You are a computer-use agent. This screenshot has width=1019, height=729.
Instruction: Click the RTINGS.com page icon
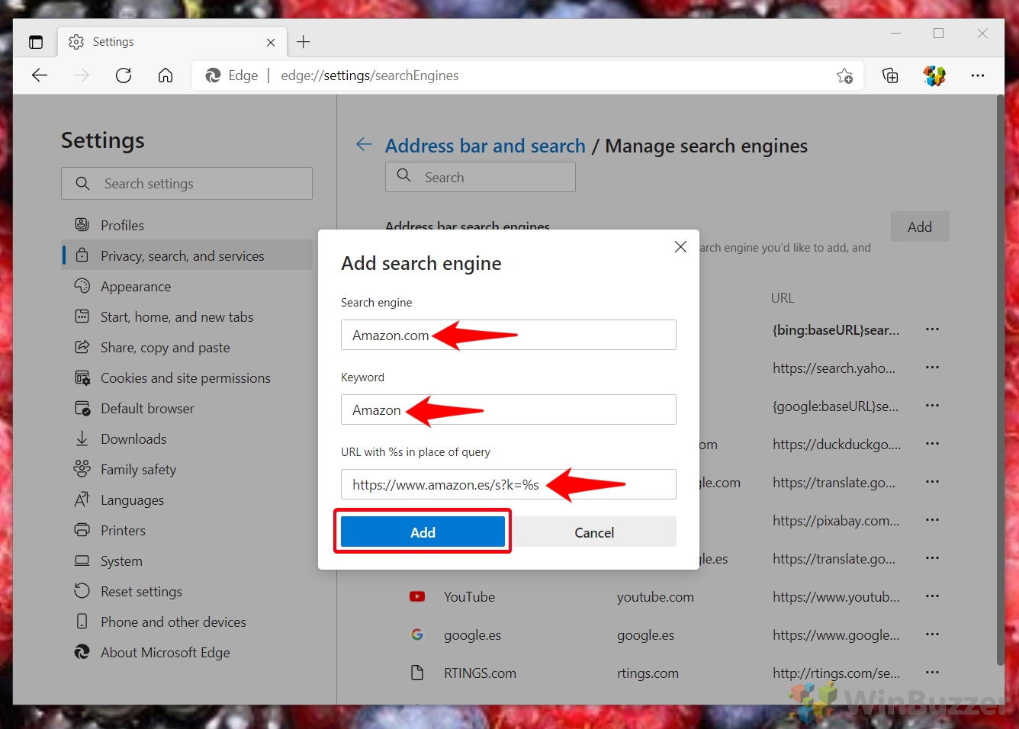(417, 673)
